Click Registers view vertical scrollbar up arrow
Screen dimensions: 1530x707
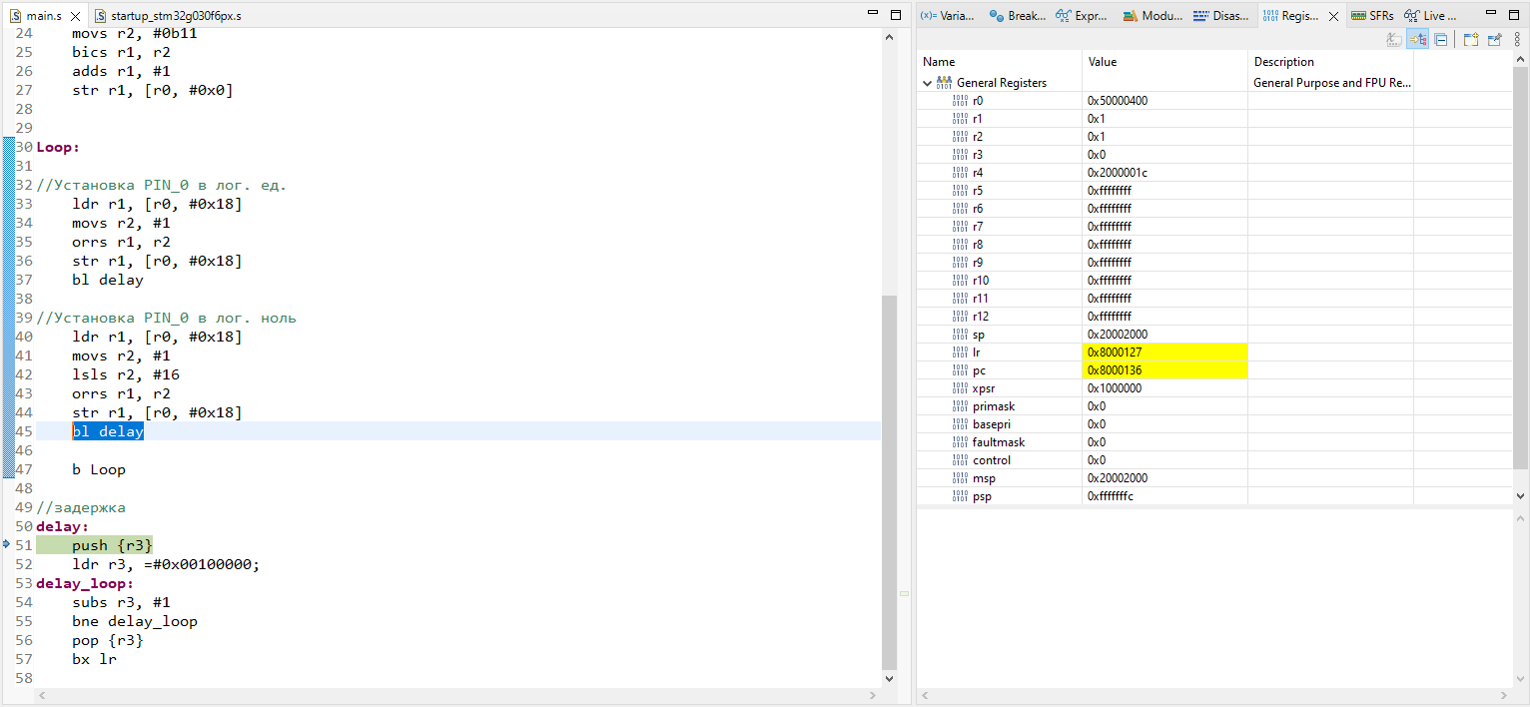pyautogui.click(x=1520, y=59)
